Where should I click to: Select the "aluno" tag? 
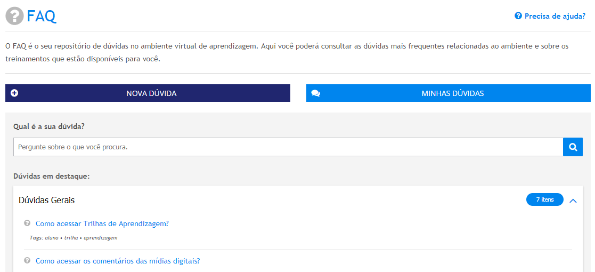pos(52,238)
